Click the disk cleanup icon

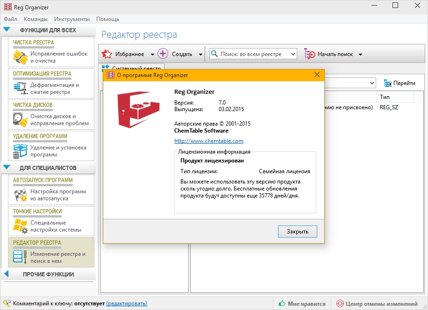[x=20, y=120]
